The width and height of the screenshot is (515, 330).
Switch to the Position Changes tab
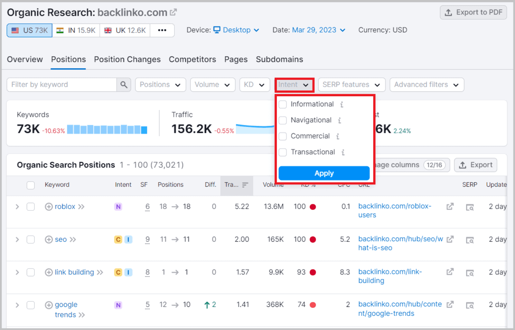pos(127,59)
